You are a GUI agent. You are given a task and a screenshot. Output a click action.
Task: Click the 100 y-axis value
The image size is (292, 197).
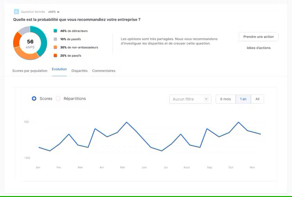pos(26,122)
